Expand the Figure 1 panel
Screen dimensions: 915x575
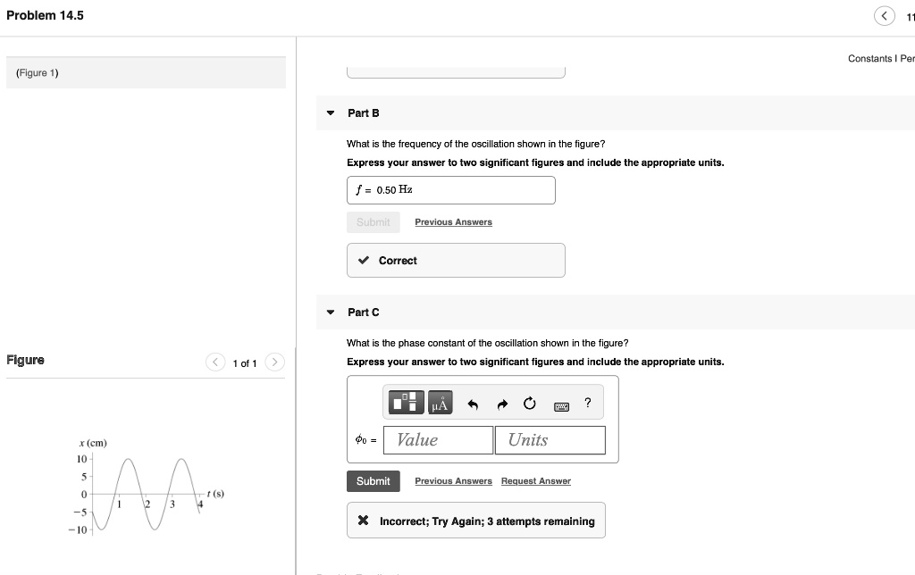click(37, 72)
